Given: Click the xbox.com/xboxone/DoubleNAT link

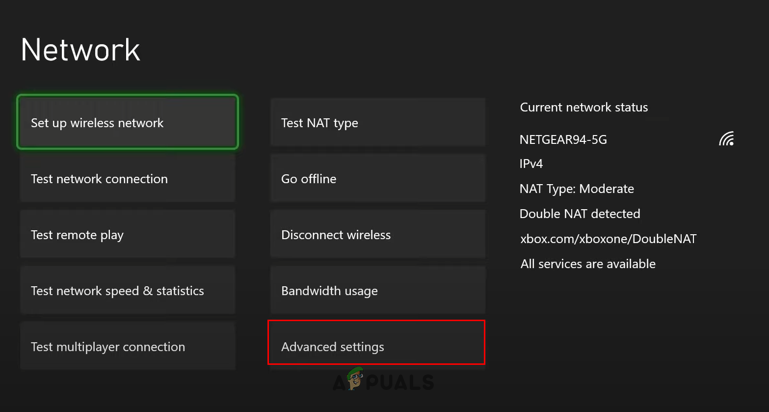Looking at the screenshot, I should click(608, 239).
